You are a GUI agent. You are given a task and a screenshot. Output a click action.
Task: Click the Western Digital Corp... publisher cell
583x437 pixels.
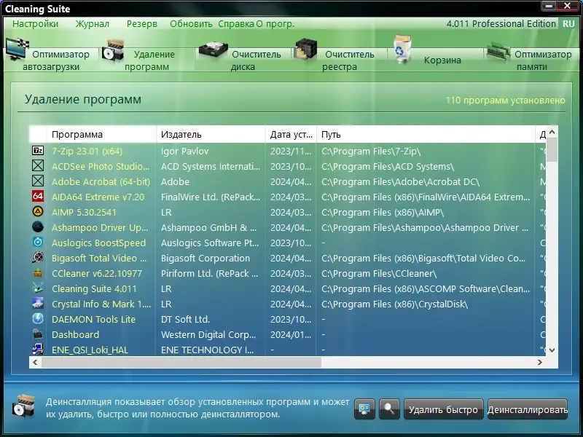point(208,334)
